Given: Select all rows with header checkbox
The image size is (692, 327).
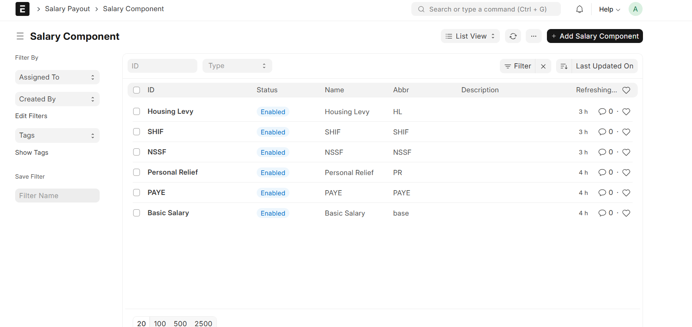Looking at the screenshot, I should point(137,90).
